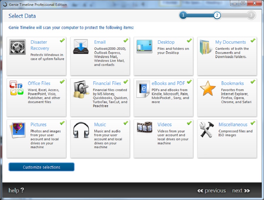Go to the next step
Image resolution: width=264 pixels, height=200 pixels.
tap(241, 191)
